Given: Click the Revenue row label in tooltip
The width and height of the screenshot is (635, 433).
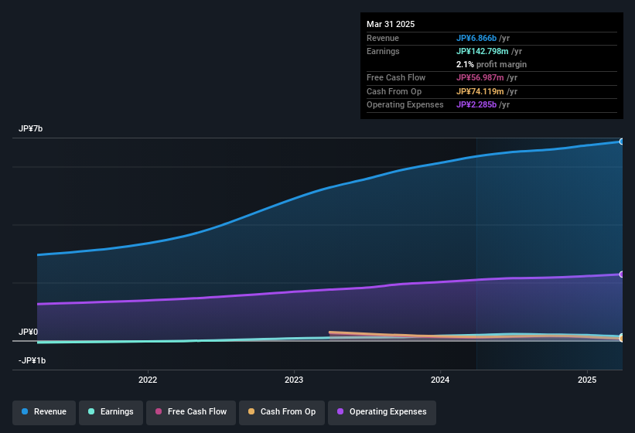Looking at the screenshot, I should point(383,38).
